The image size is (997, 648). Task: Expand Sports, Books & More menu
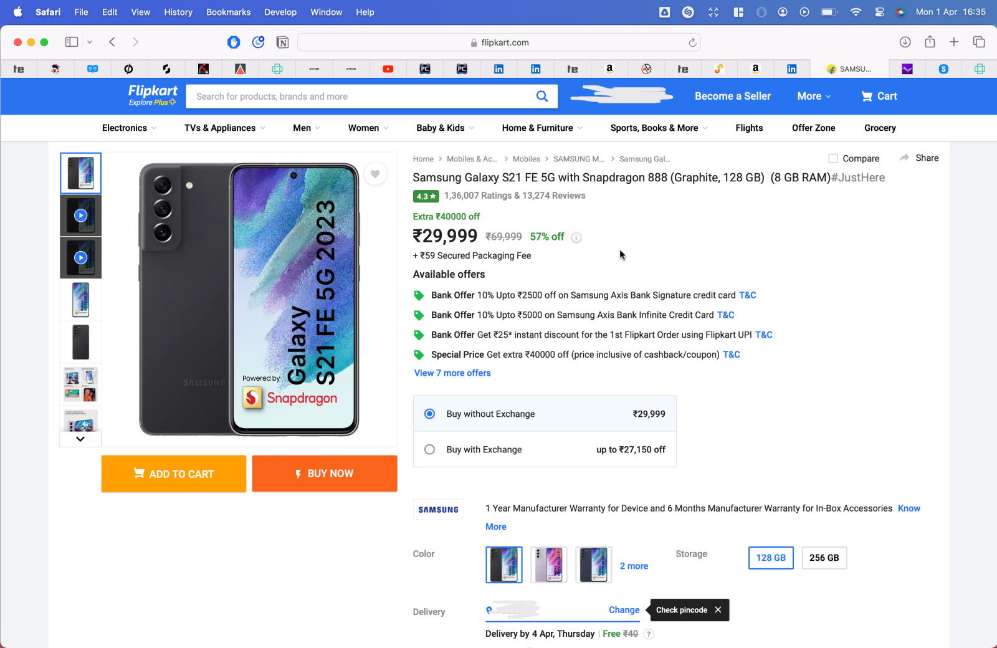tap(659, 128)
